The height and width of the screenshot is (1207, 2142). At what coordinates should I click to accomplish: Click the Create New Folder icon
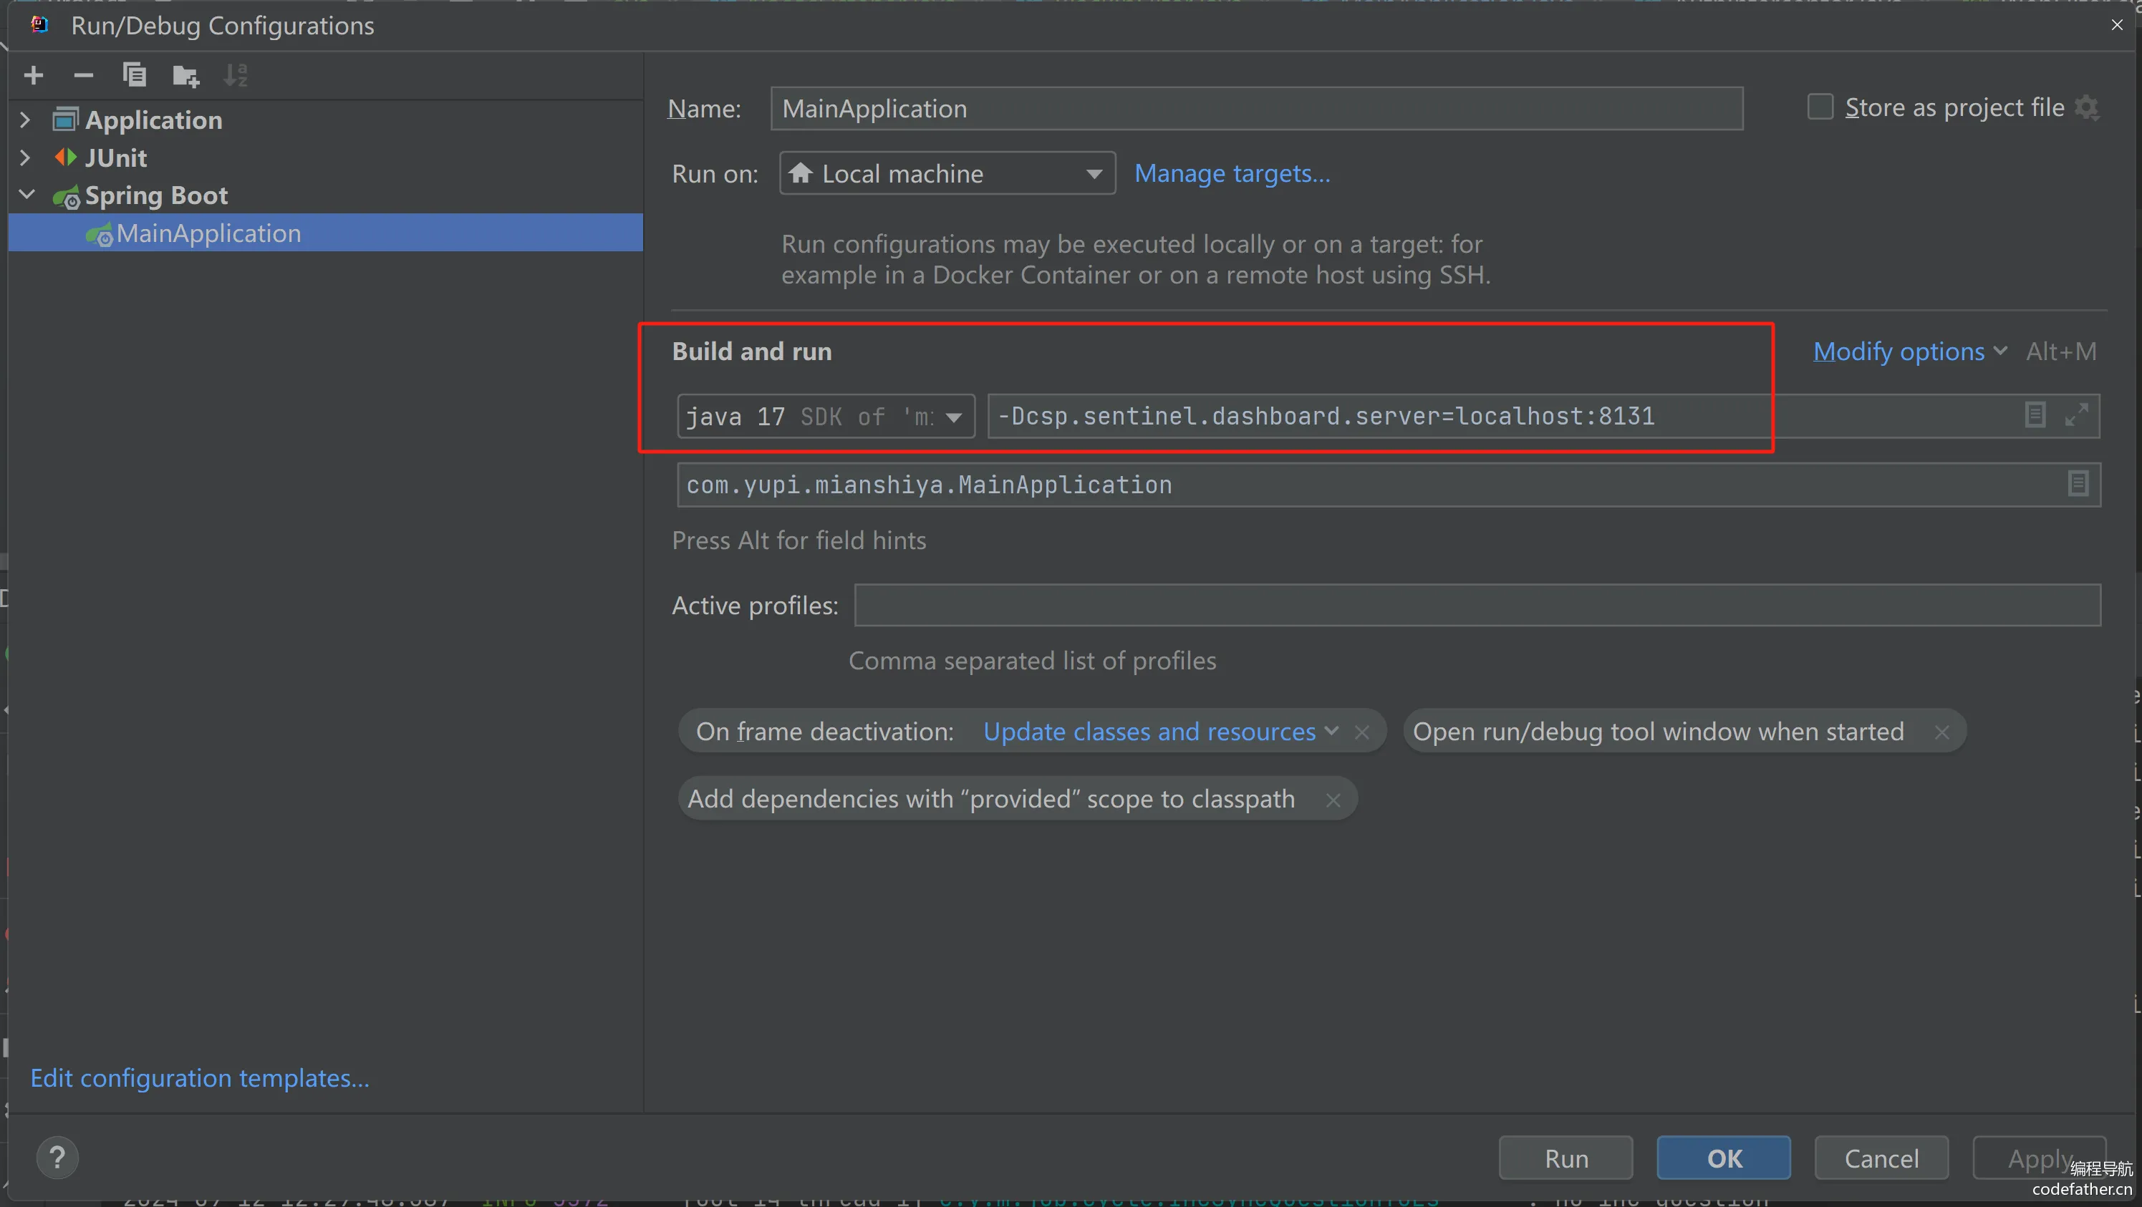coord(185,77)
